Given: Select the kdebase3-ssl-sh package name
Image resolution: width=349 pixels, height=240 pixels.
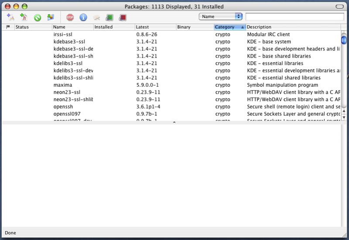Looking at the screenshot, I should coord(73,56).
